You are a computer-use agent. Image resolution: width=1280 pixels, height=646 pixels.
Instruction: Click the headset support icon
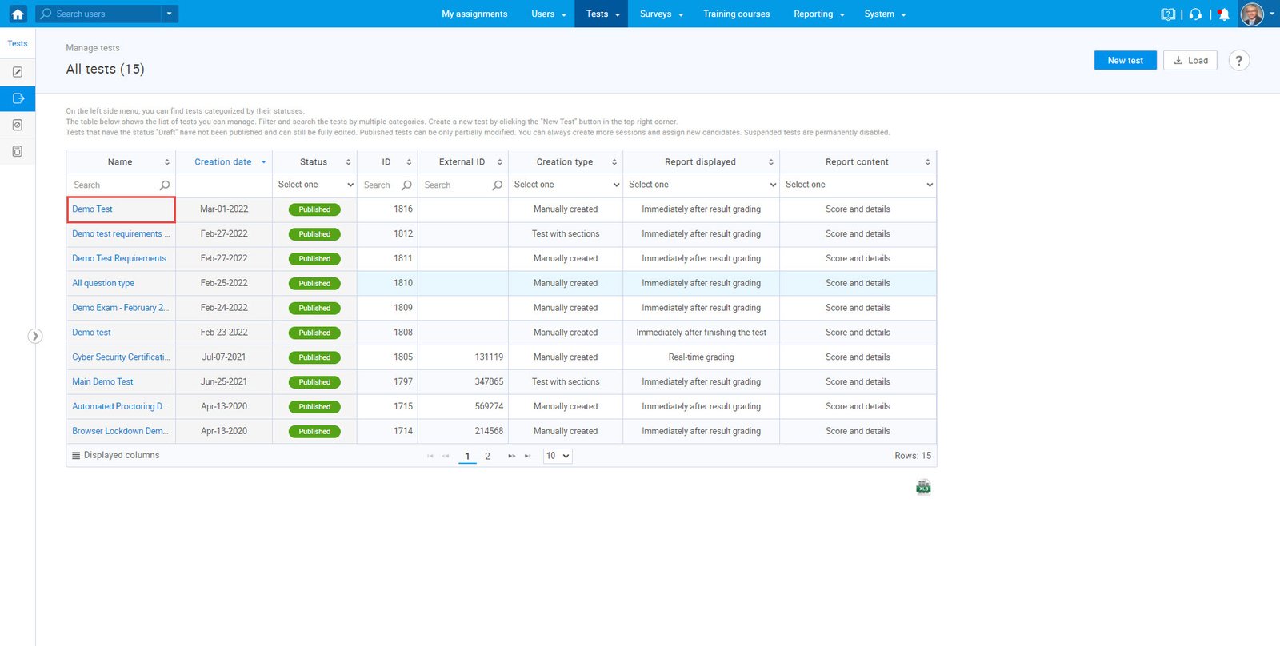point(1195,14)
